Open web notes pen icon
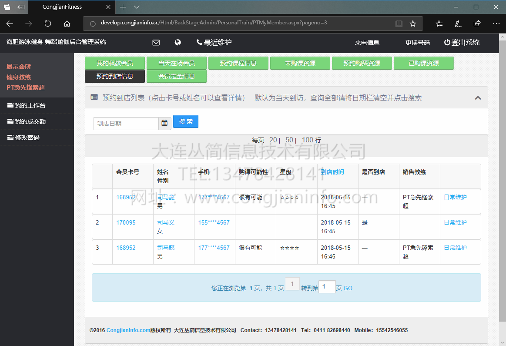Viewport: 506px width, 346px height. click(458, 24)
